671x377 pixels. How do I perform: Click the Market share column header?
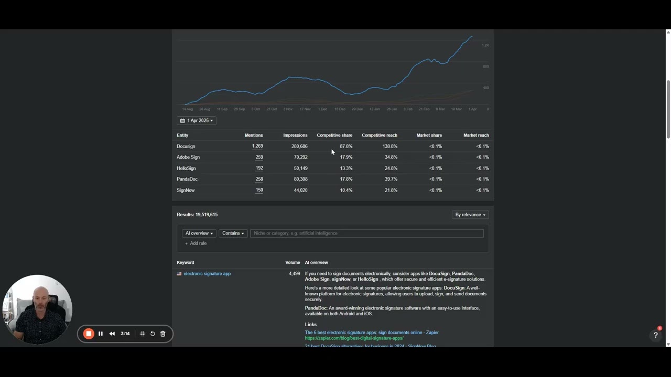[x=429, y=135]
